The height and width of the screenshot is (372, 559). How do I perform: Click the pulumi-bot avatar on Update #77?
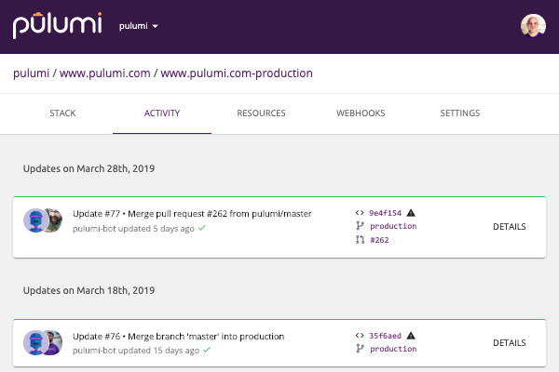click(x=35, y=220)
